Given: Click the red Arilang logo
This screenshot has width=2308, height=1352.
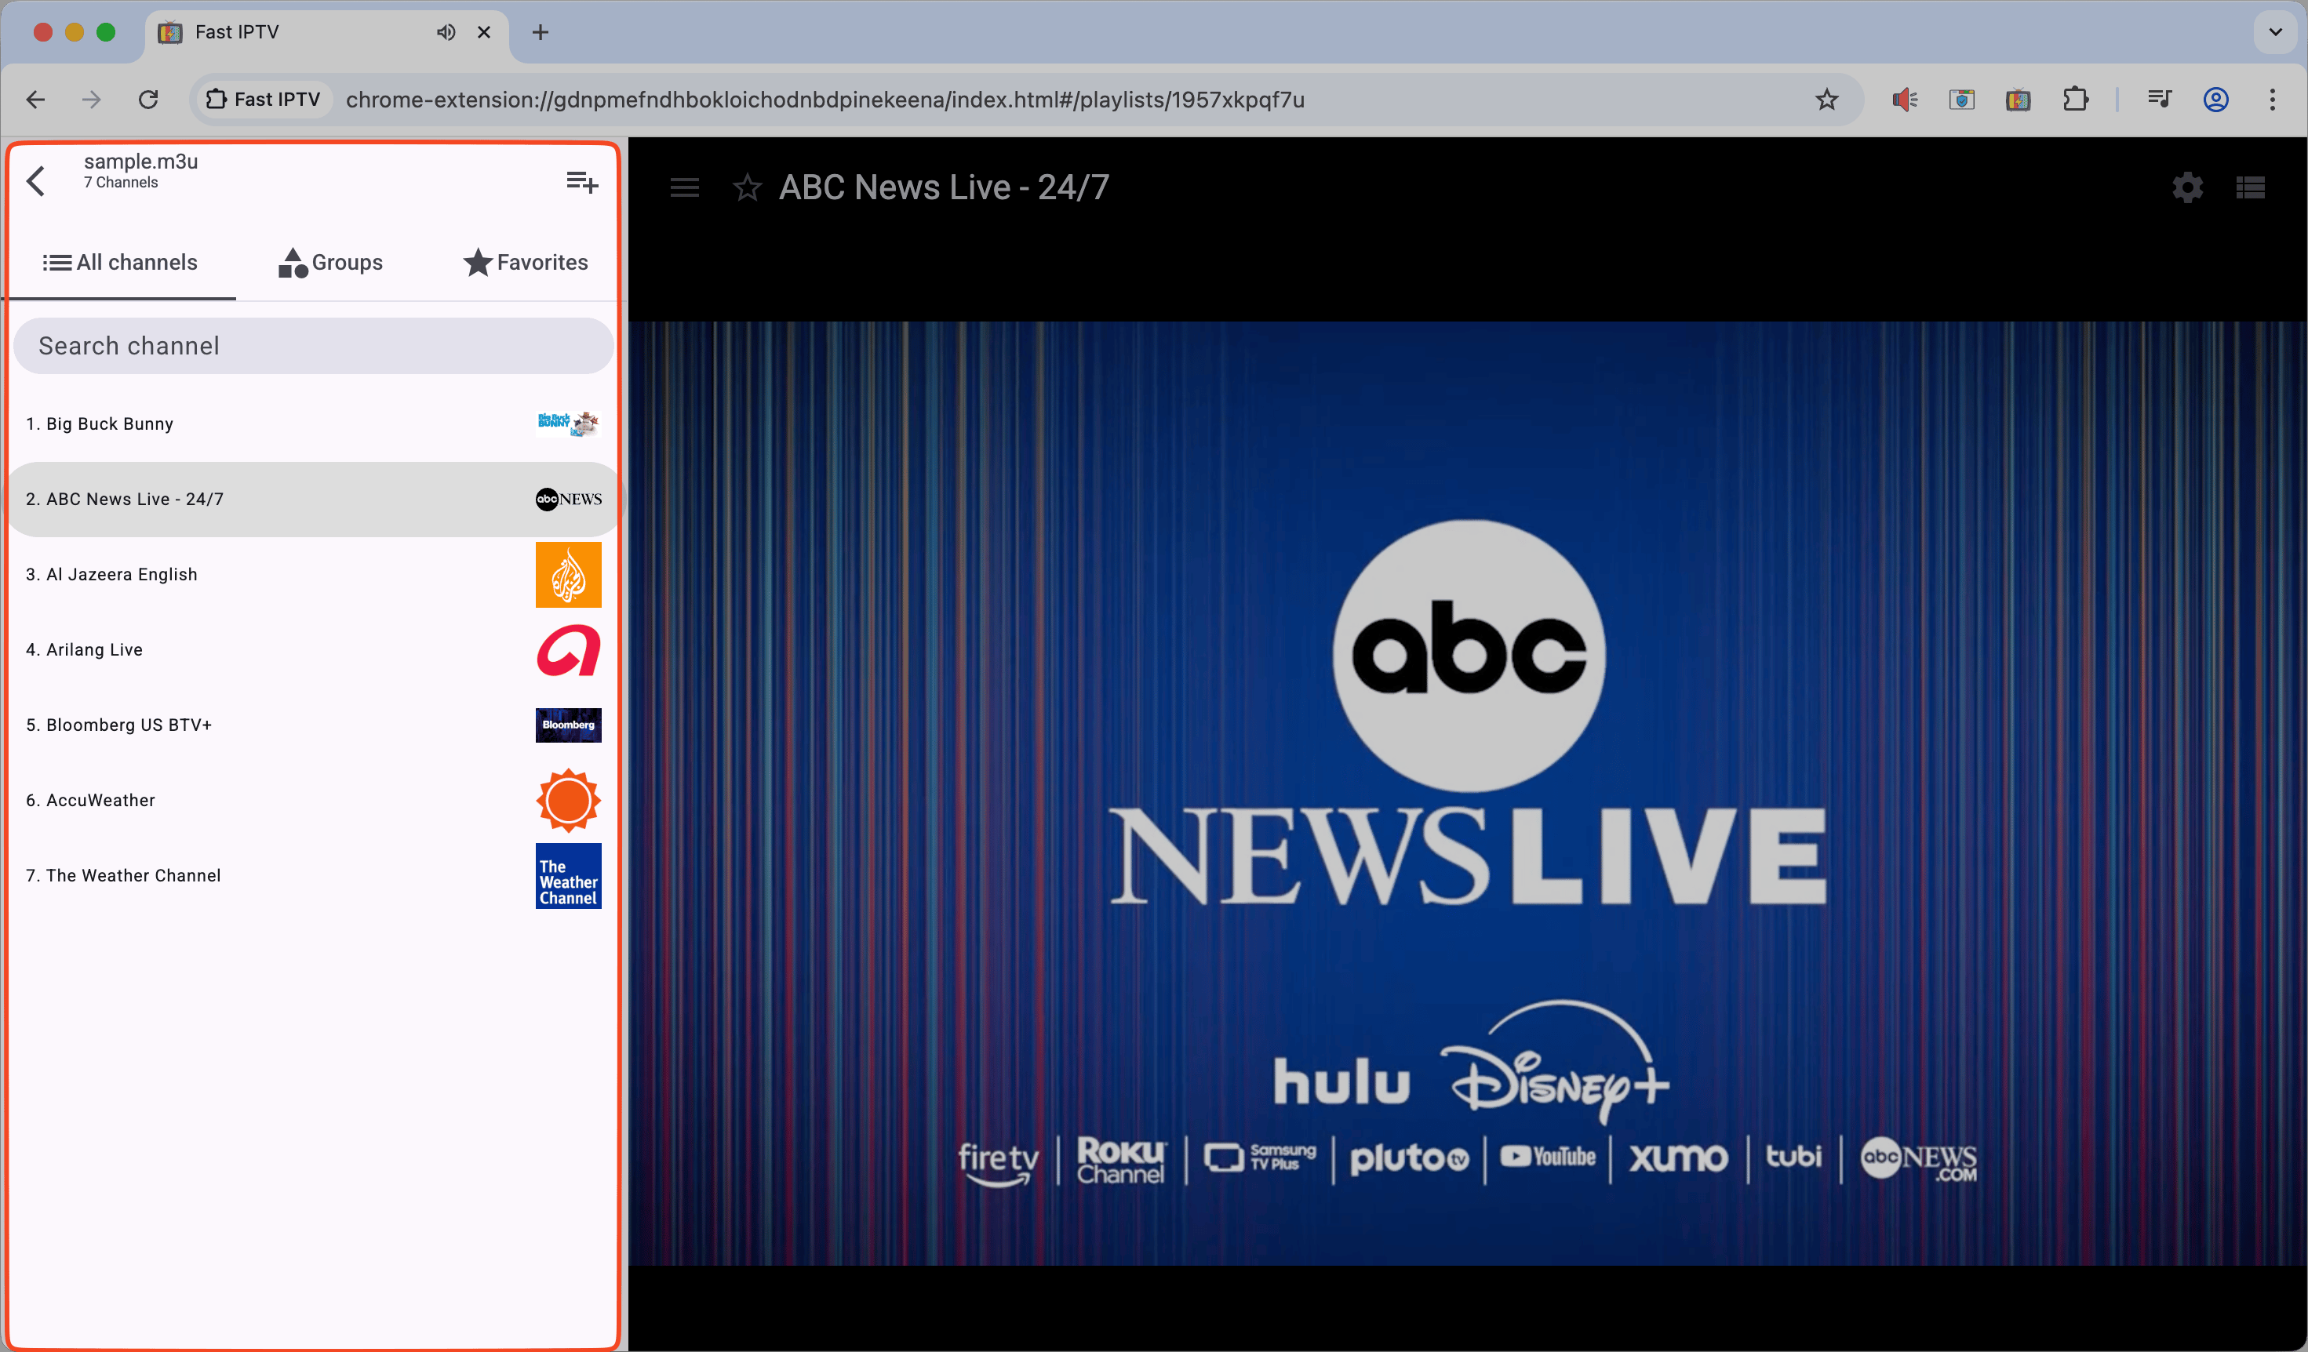Looking at the screenshot, I should (x=569, y=650).
